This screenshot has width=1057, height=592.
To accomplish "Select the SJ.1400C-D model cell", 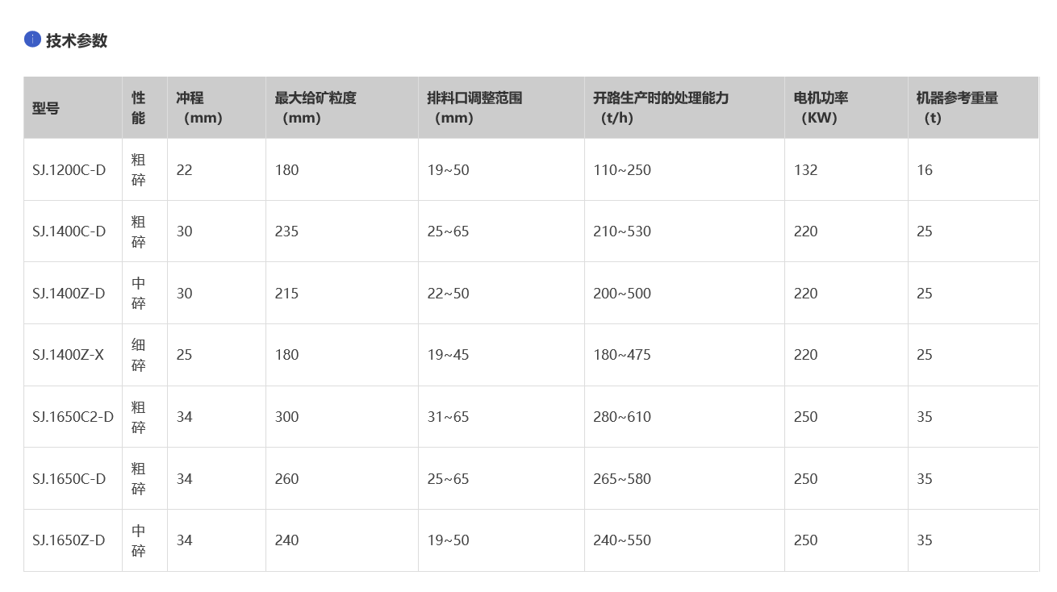I will 69,231.
